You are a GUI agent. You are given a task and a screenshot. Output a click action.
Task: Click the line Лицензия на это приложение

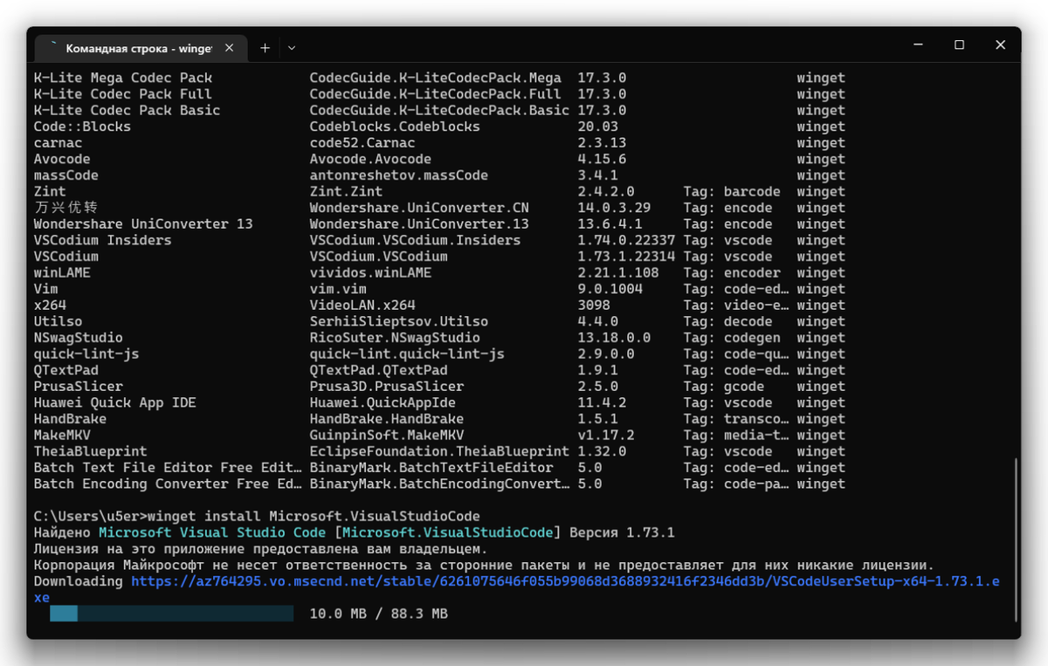click(260, 549)
